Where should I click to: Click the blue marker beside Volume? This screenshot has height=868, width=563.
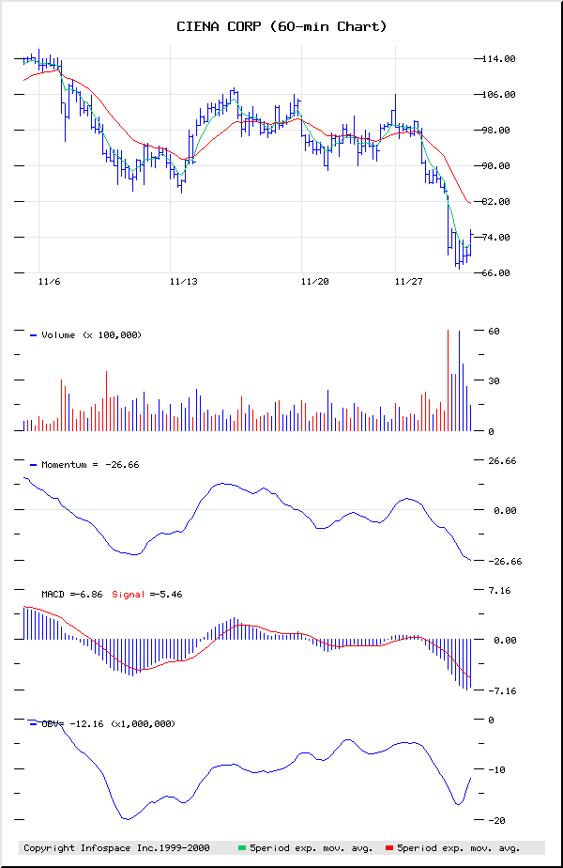point(33,335)
